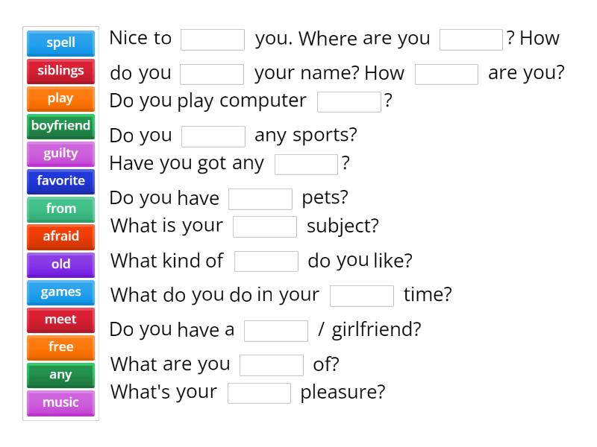Select the word tile 'siblings'
Viewport: 597px width, 447px height.
click(x=60, y=71)
